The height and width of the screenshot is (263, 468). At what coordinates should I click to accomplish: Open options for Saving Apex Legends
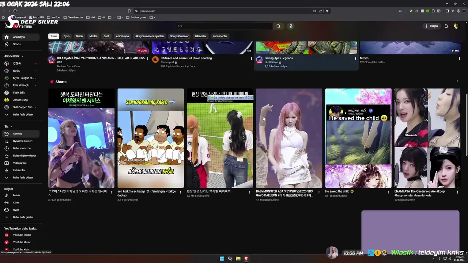click(x=355, y=58)
